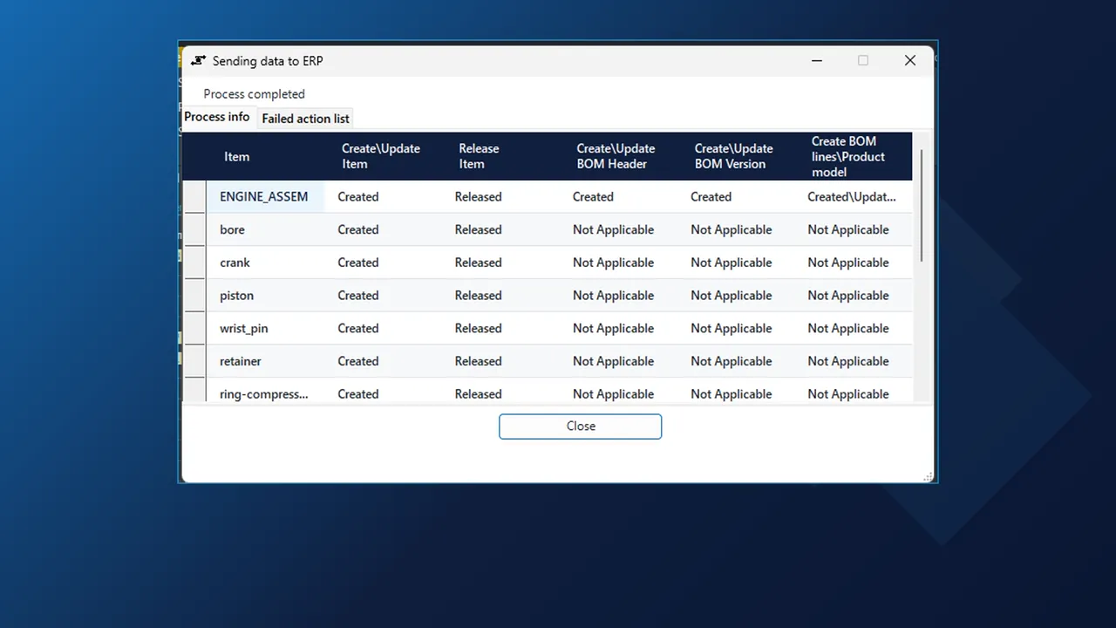Image resolution: width=1116 pixels, height=628 pixels.
Task: Click BOM Version Not Applicable for retainer
Action: coord(731,361)
